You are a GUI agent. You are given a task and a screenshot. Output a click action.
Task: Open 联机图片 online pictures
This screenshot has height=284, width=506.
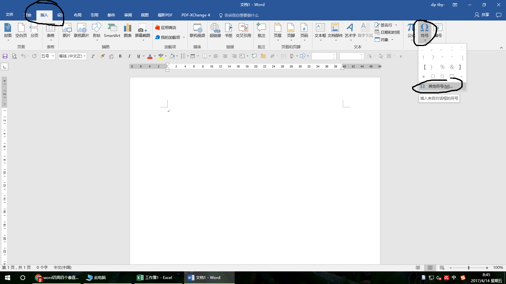pyautogui.click(x=82, y=31)
